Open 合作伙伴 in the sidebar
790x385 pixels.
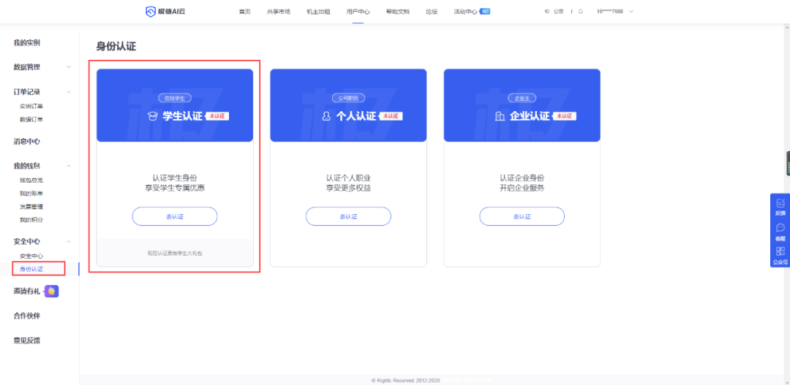coord(27,316)
